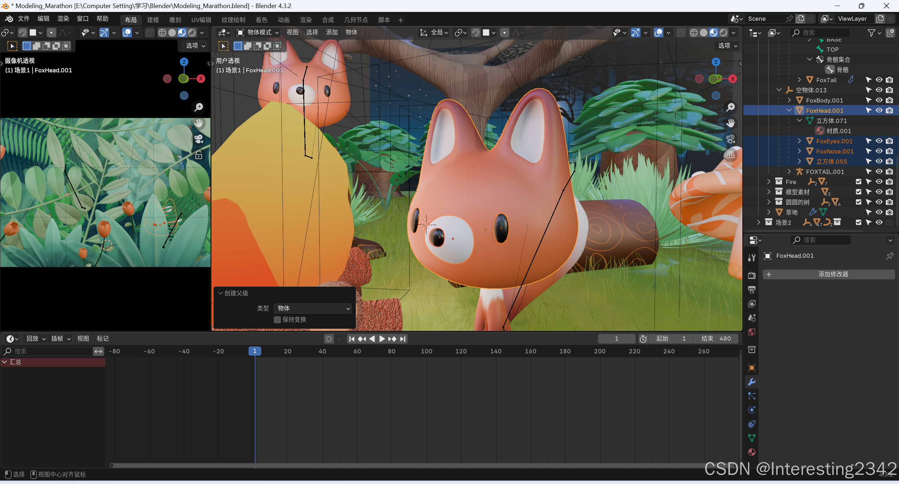The height and width of the screenshot is (484, 899).
Task: Open the Modifiers wrench properties tab
Action: [752, 382]
